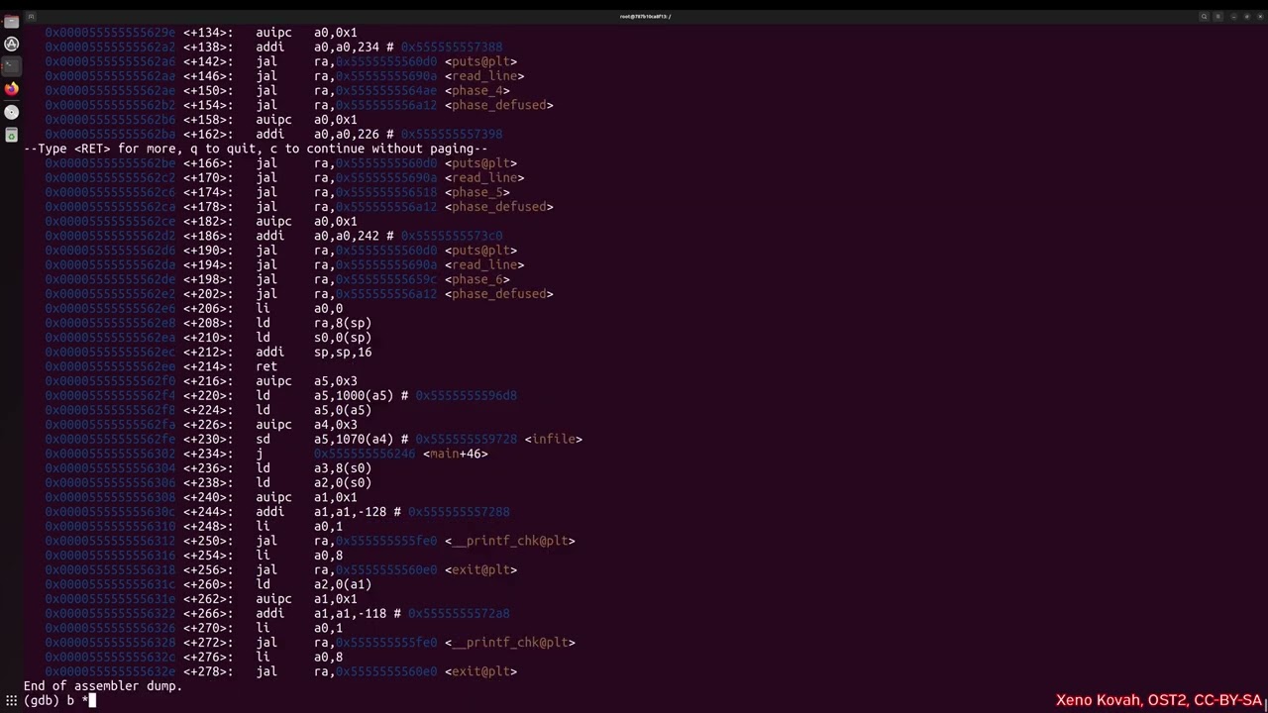Click the <puts@plt> call at +142
Viewport: 1268px width, 713px height.
point(481,61)
